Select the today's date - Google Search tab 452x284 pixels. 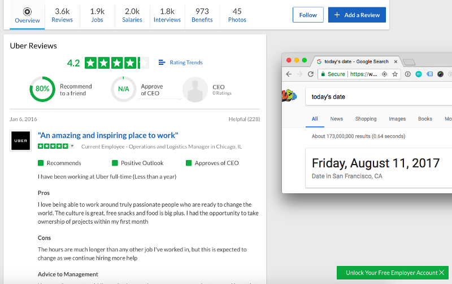click(357, 61)
